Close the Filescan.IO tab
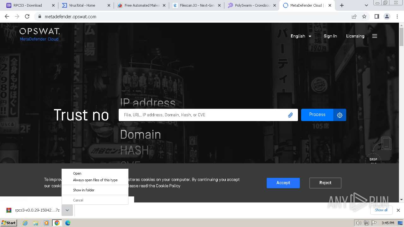 219,5
